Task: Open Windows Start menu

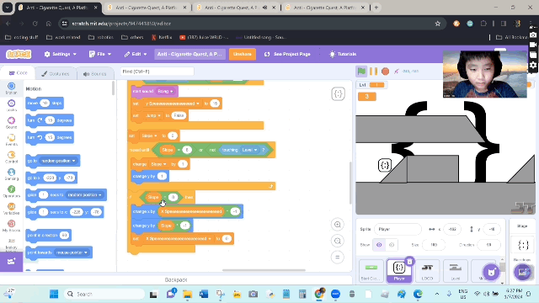Action: point(54,294)
